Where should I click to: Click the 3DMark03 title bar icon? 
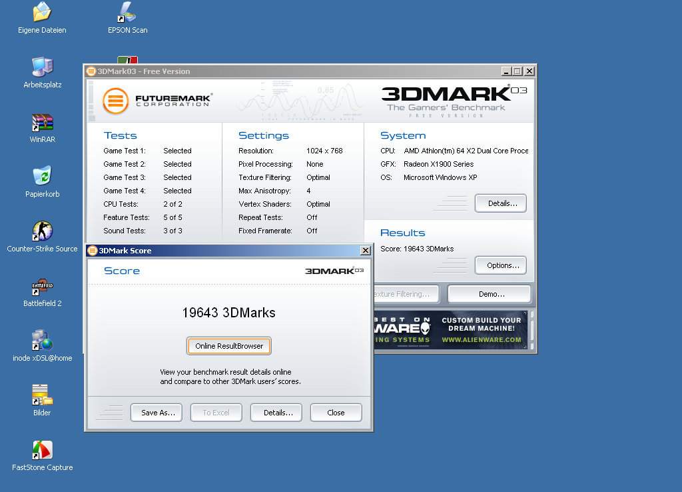pos(91,71)
